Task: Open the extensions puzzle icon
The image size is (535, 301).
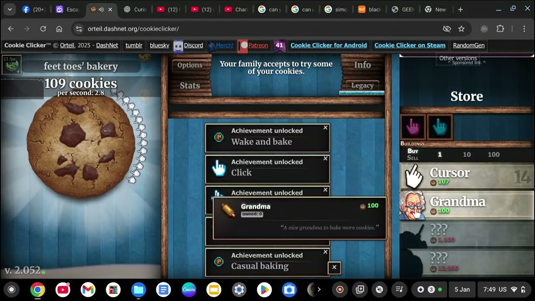Action: pos(500,29)
